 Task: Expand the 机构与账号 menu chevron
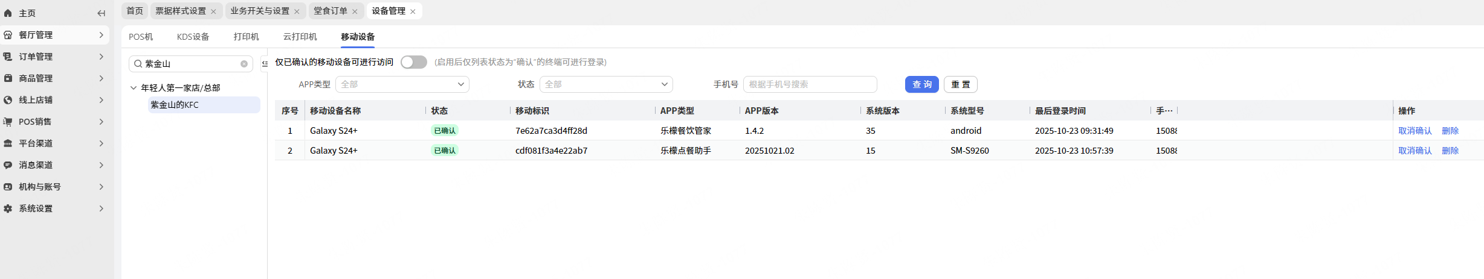(x=101, y=187)
